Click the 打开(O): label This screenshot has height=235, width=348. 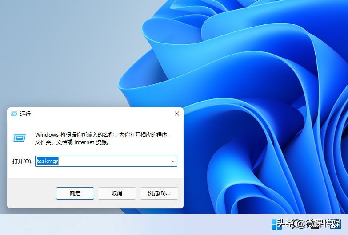22,161
